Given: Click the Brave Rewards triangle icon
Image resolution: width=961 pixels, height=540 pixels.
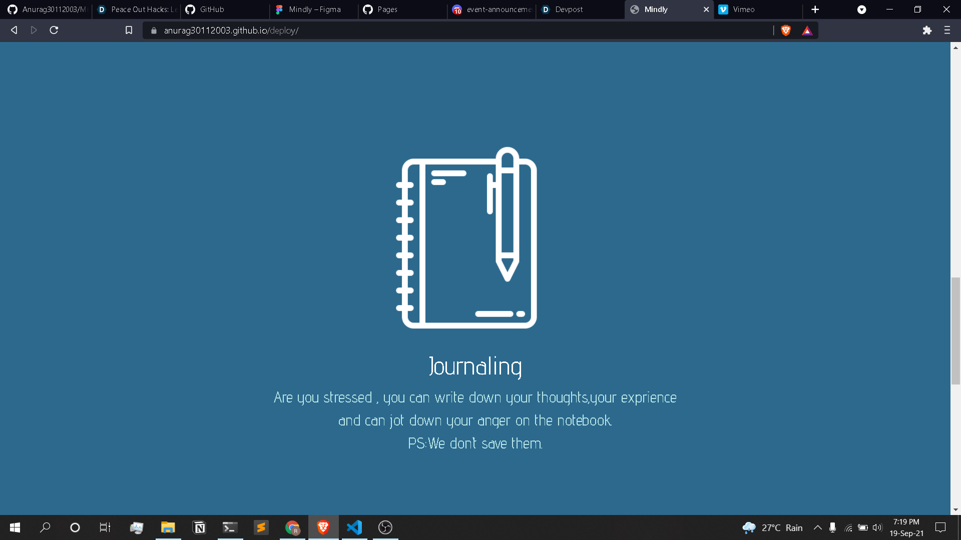Looking at the screenshot, I should [807, 30].
